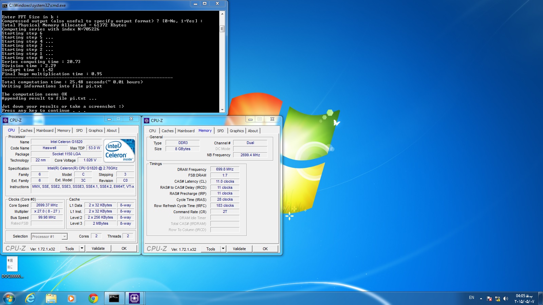This screenshot has width=543, height=305.
Task: Open network tray icon
Action: (498, 298)
